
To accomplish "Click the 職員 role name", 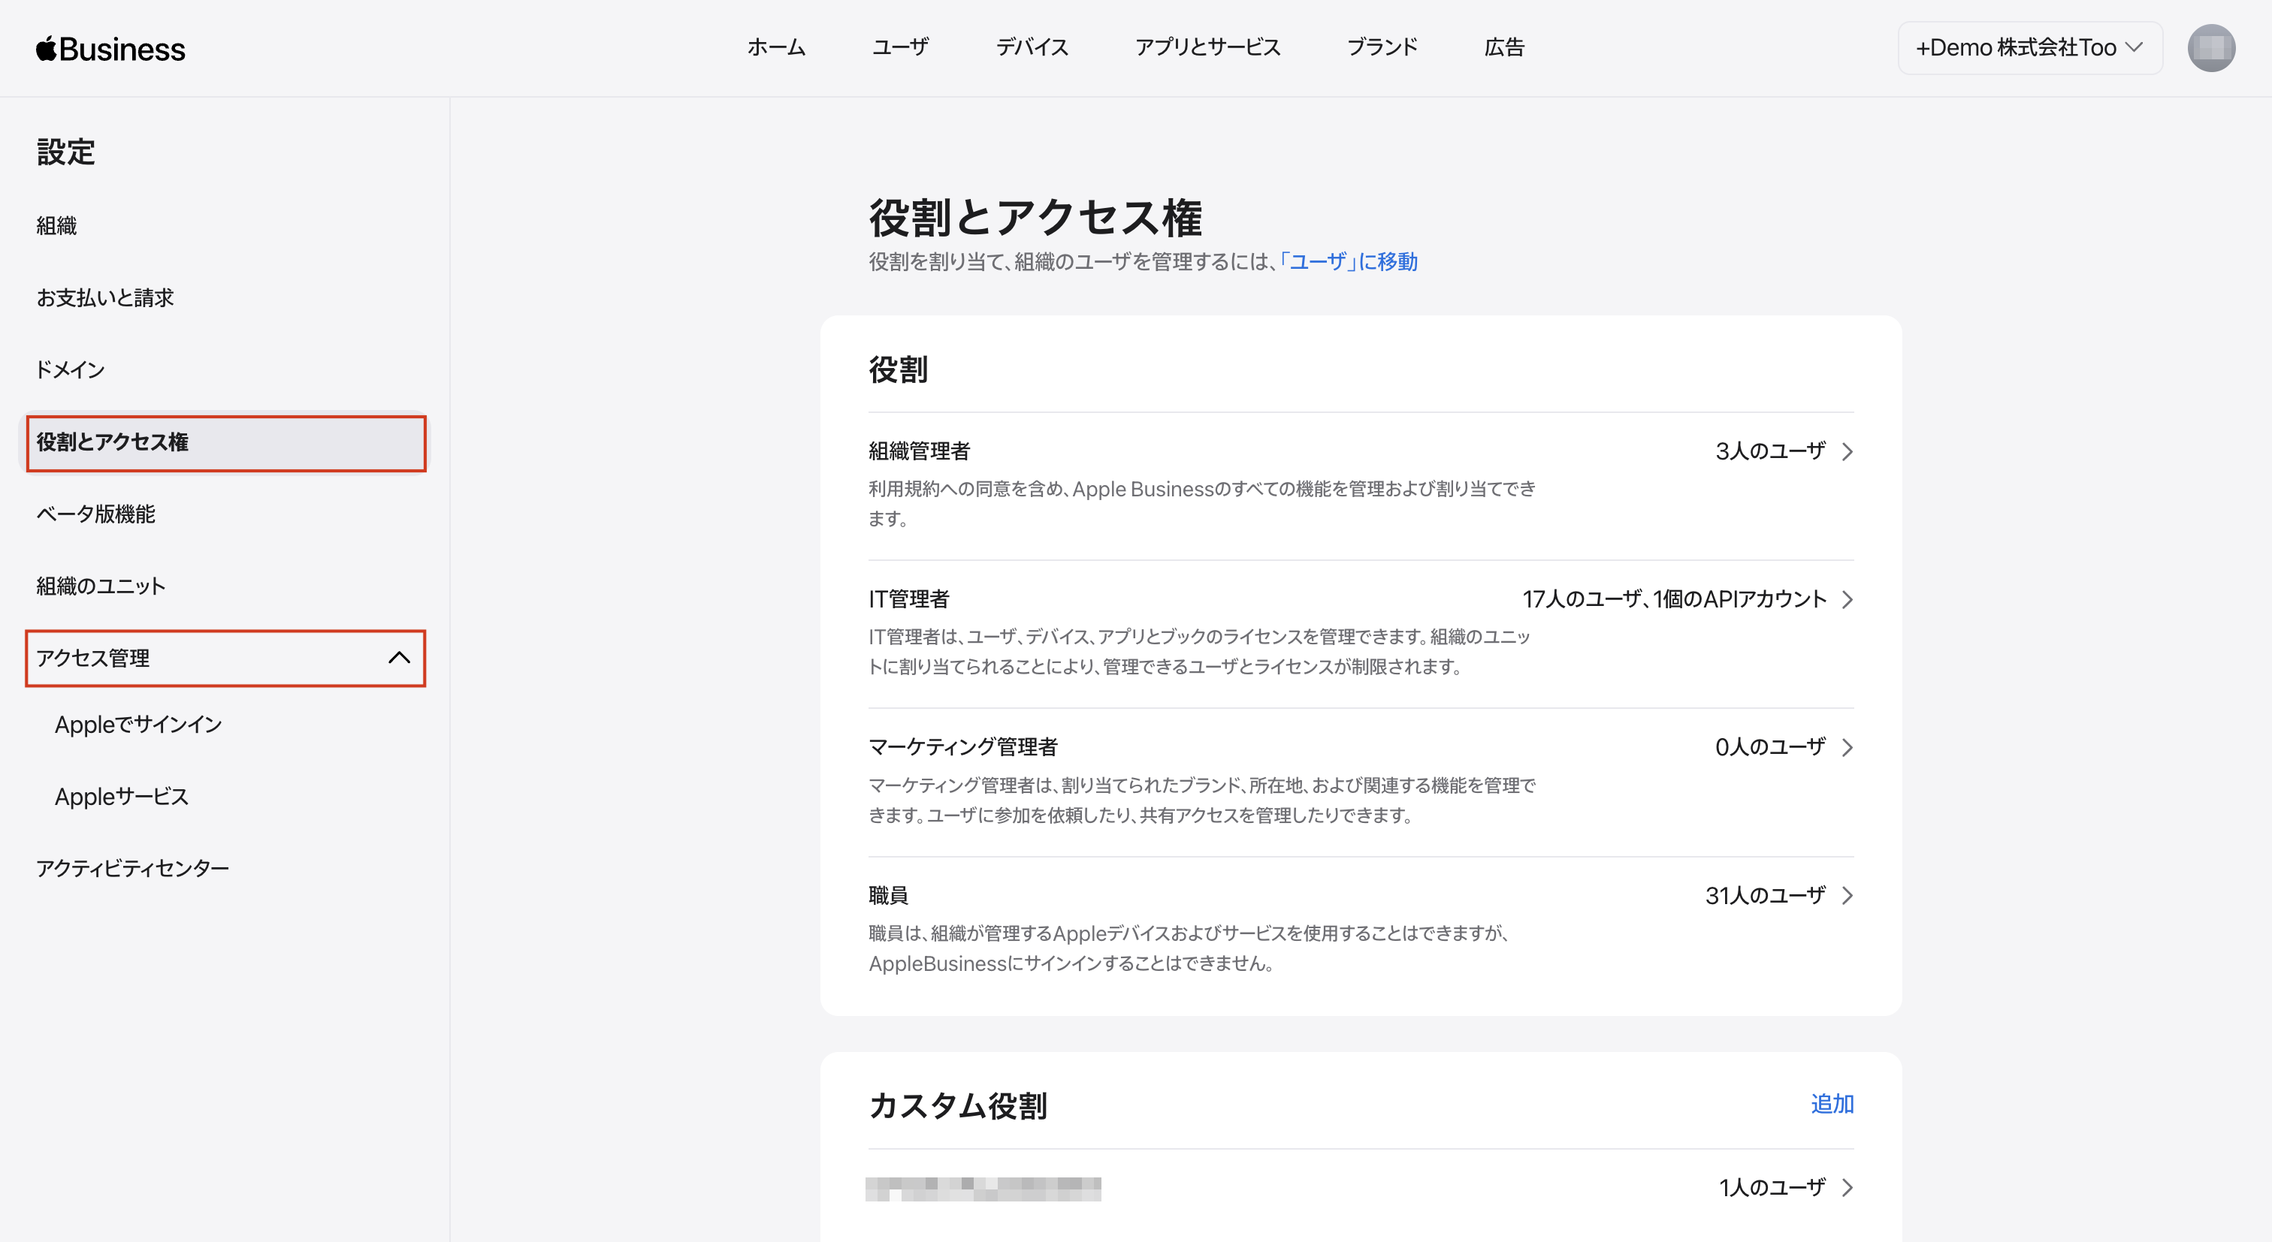I will pyautogui.click(x=888, y=896).
